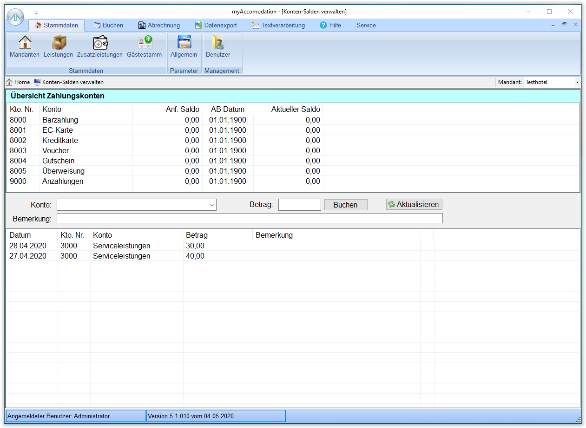The image size is (586, 428).
Task: Open the Mandant Testhotel dropdown
Action: pos(577,82)
